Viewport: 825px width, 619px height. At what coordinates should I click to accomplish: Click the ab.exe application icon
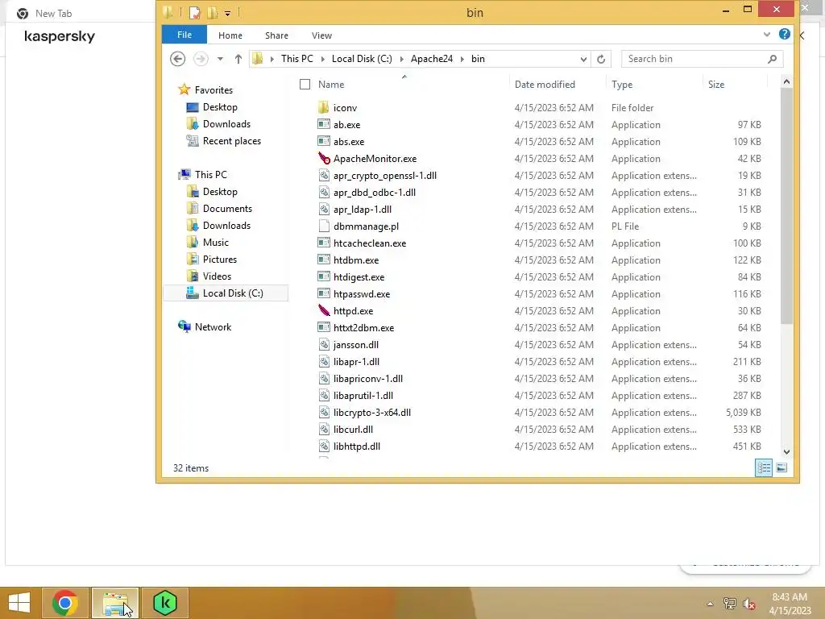pos(324,125)
